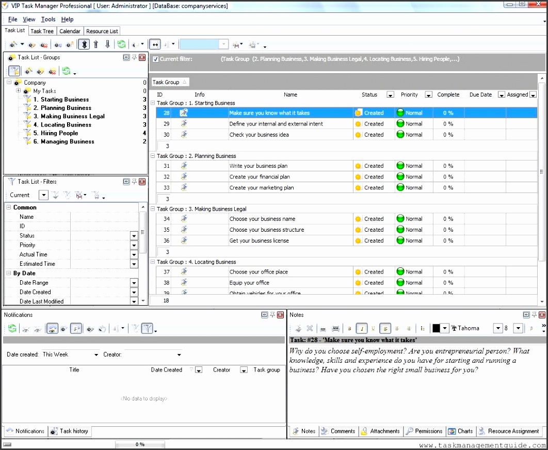Click the new task icon in main toolbar
548x450 pixels.
[x=13, y=45]
